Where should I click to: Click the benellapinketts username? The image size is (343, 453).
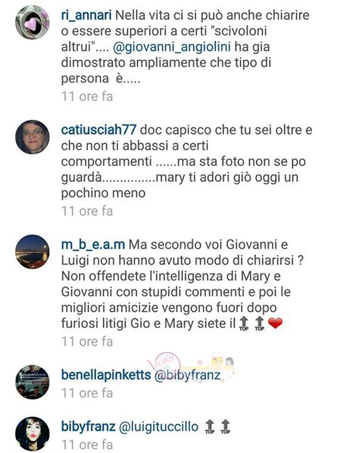coord(106,375)
